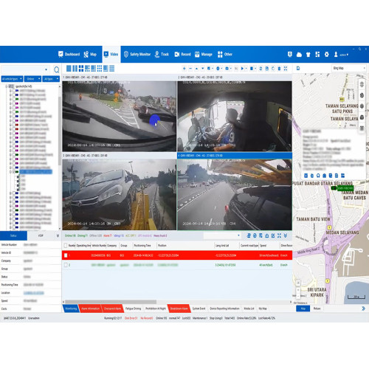Click the 'Driving' count status label
Viewport: 369px width, 369px height.
[x=83, y=235]
